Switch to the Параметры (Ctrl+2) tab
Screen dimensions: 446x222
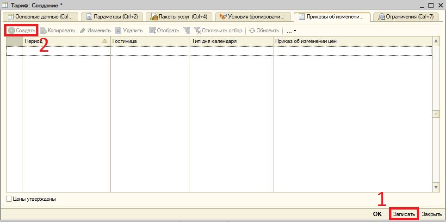pos(112,17)
